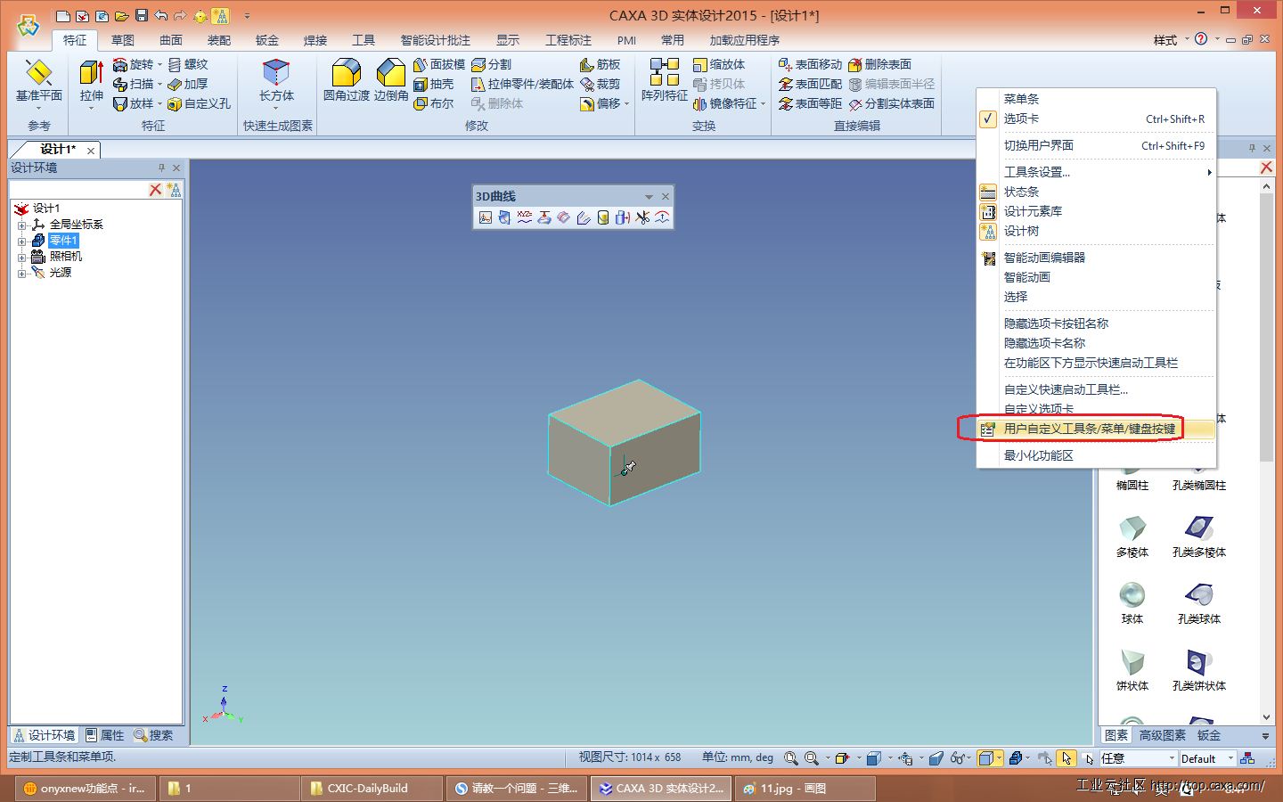Click the 表面匹配 match face tool

click(810, 84)
